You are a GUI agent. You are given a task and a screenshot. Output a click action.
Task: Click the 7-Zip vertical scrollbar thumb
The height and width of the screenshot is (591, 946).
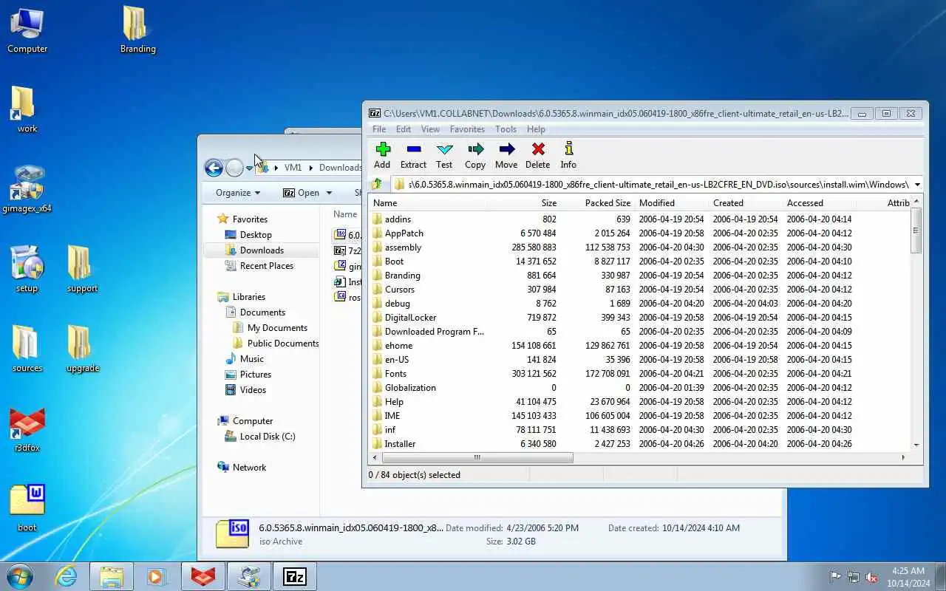click(x=916, y=231)
